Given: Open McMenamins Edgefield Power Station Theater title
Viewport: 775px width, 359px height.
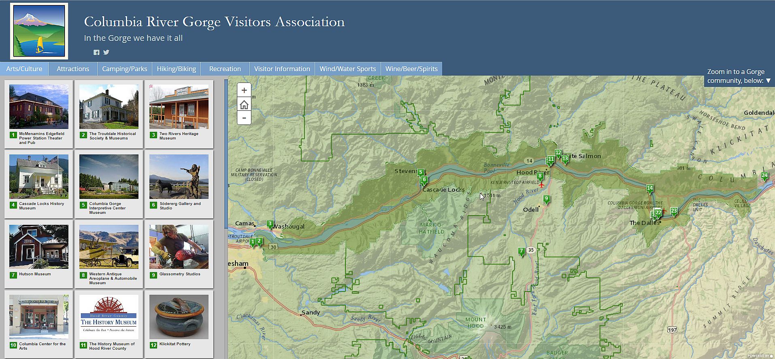Looking at the screenshot, I should 42,138.
